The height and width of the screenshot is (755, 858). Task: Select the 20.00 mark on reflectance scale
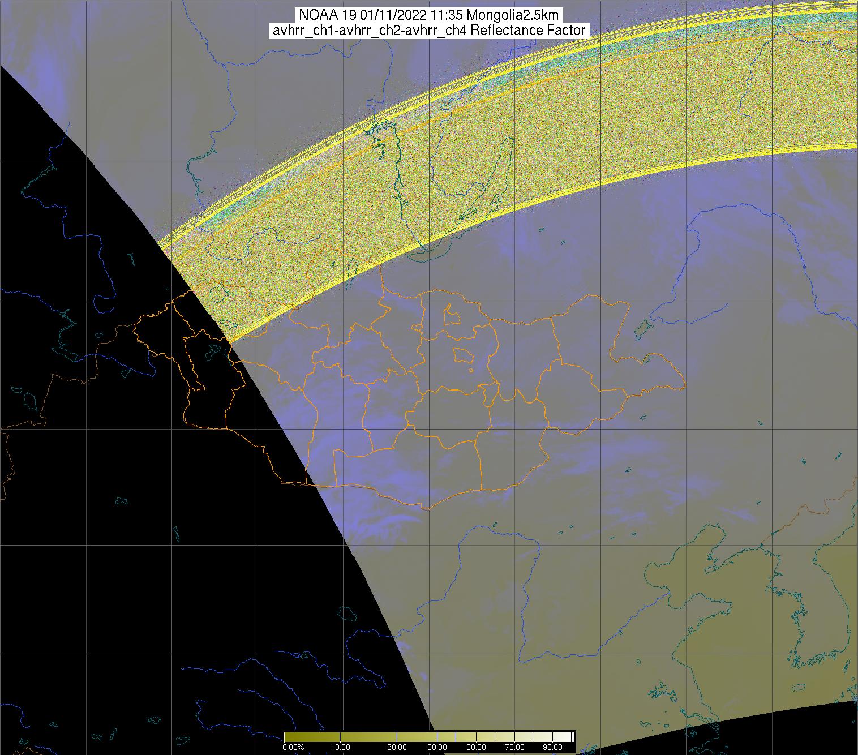(x=397, y=747)
